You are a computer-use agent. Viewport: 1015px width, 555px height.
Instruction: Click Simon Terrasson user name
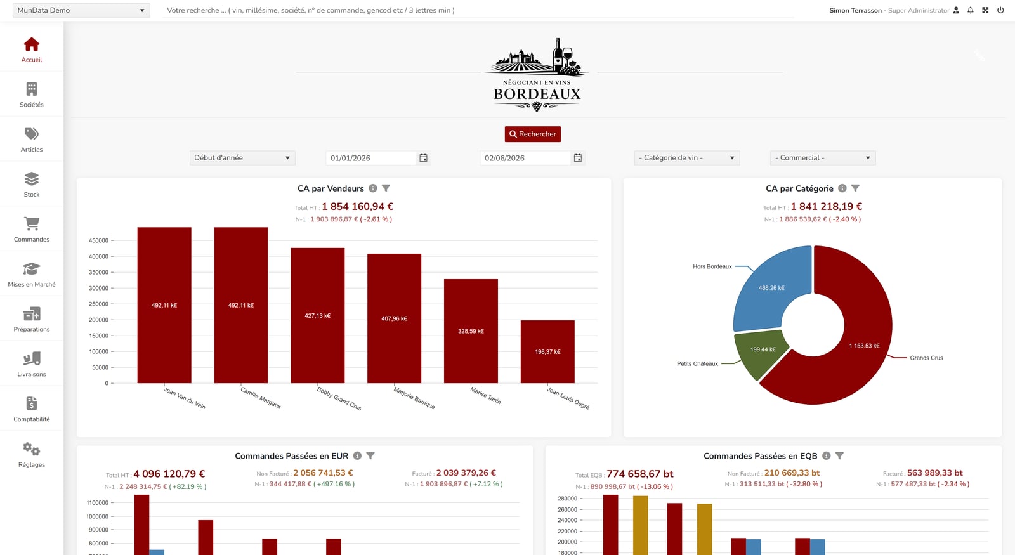click(x=855, y=10)
